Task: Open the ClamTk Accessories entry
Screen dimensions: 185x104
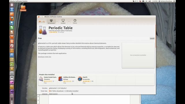Action: click(87, 80)
